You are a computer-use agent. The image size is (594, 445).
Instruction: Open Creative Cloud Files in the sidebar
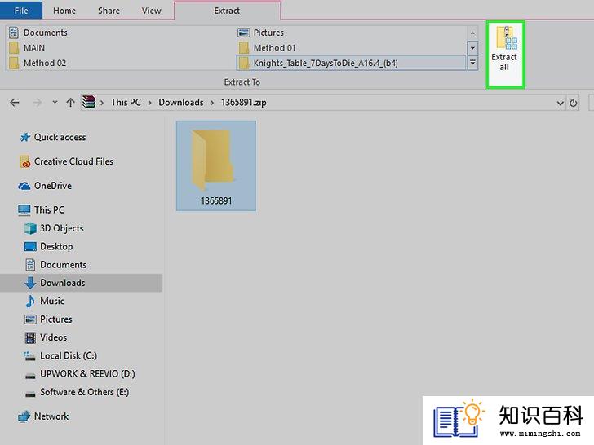tap(66, 161)
